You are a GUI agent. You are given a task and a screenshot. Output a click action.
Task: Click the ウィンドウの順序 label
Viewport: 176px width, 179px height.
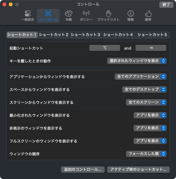pyautogui.click(x=25, y=154)
